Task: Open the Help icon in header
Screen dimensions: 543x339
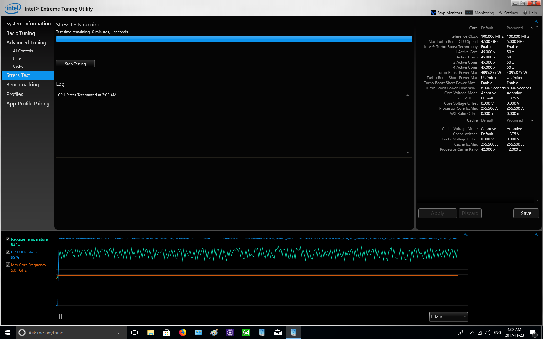Action: (x=525, y=13)
